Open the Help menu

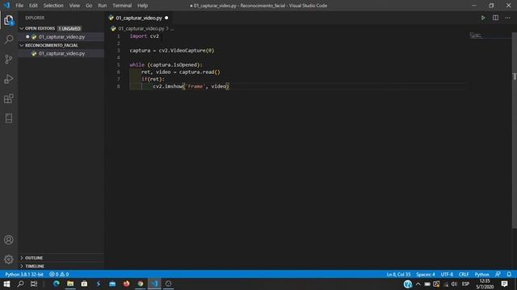pos(142,6)
